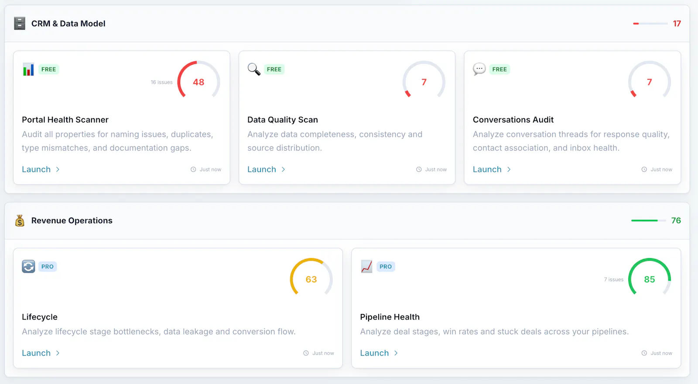Click 'Just now' timestamp on Portal Health Scanner
This screenshot has height=384, width=698.
210,170
